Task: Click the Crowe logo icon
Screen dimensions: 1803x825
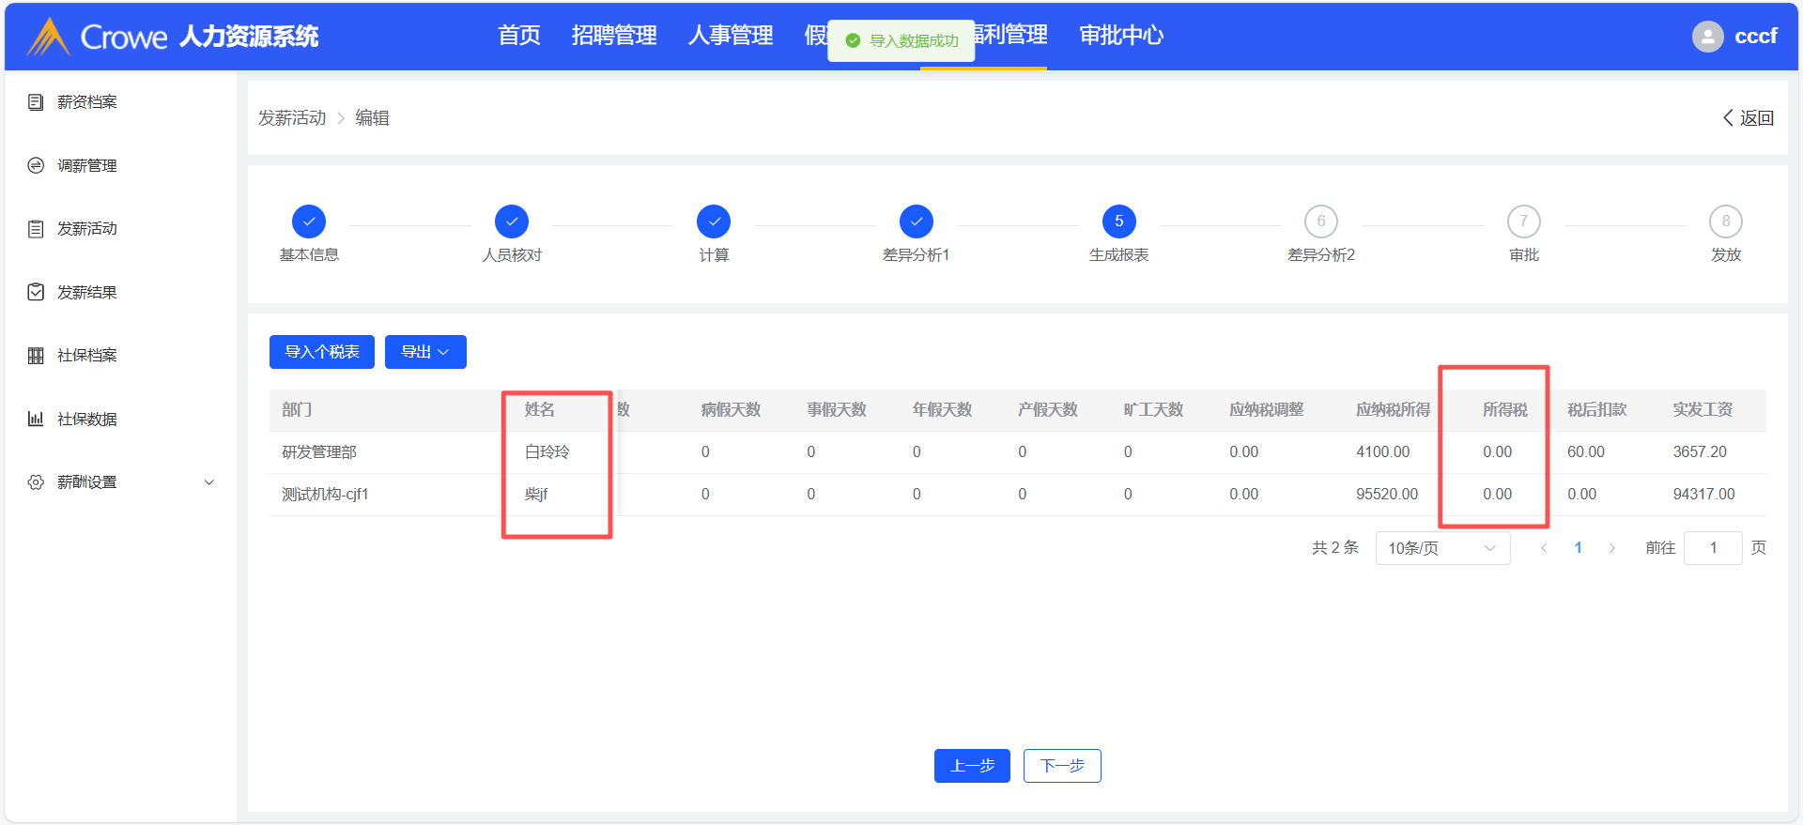Action: (49, 37)
